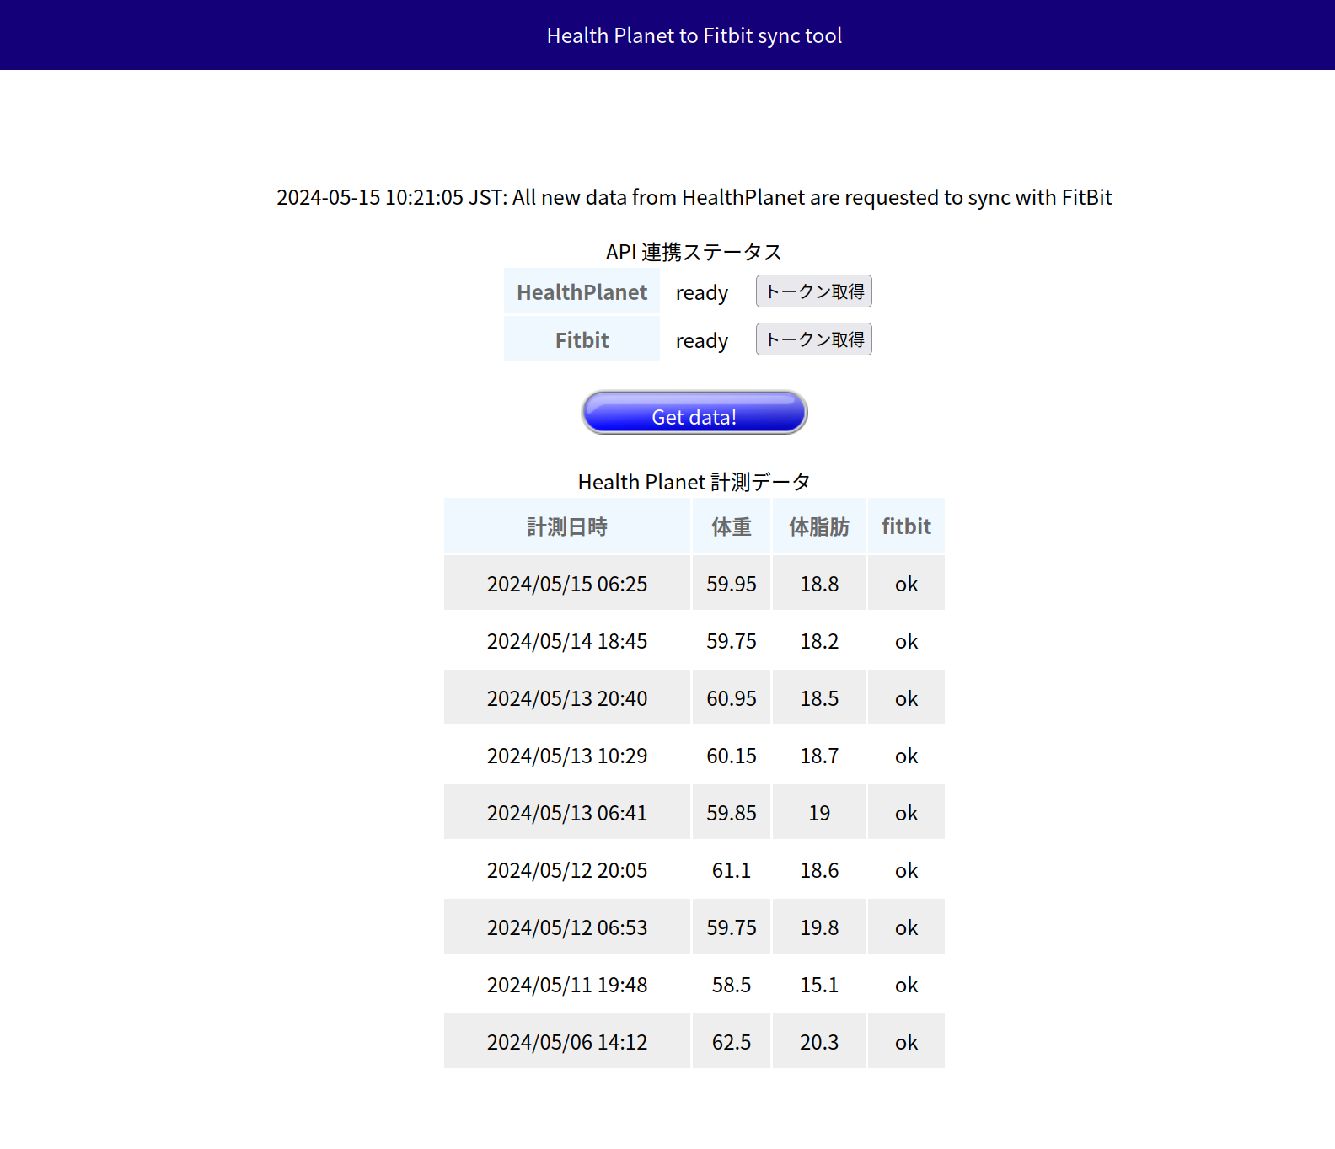Click ok status in the 2024/05/15 06:25 row
The width and height of the screenshot is (1335, 1149).
click(906, 583)
